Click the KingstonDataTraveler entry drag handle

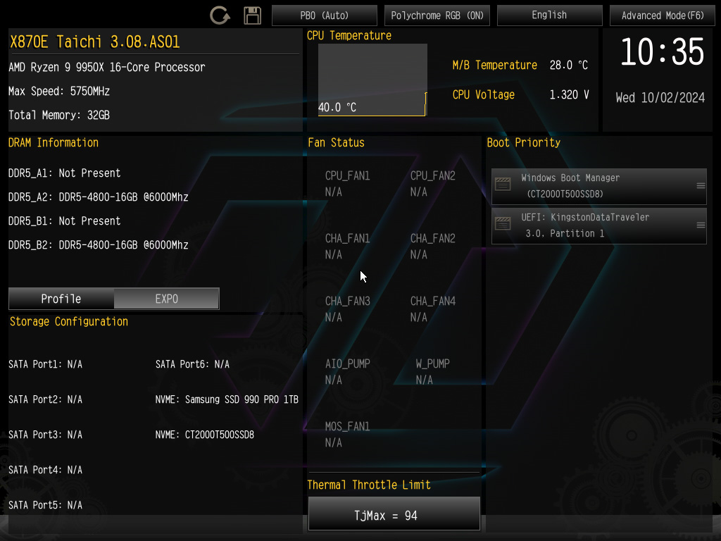click(701, 225)
